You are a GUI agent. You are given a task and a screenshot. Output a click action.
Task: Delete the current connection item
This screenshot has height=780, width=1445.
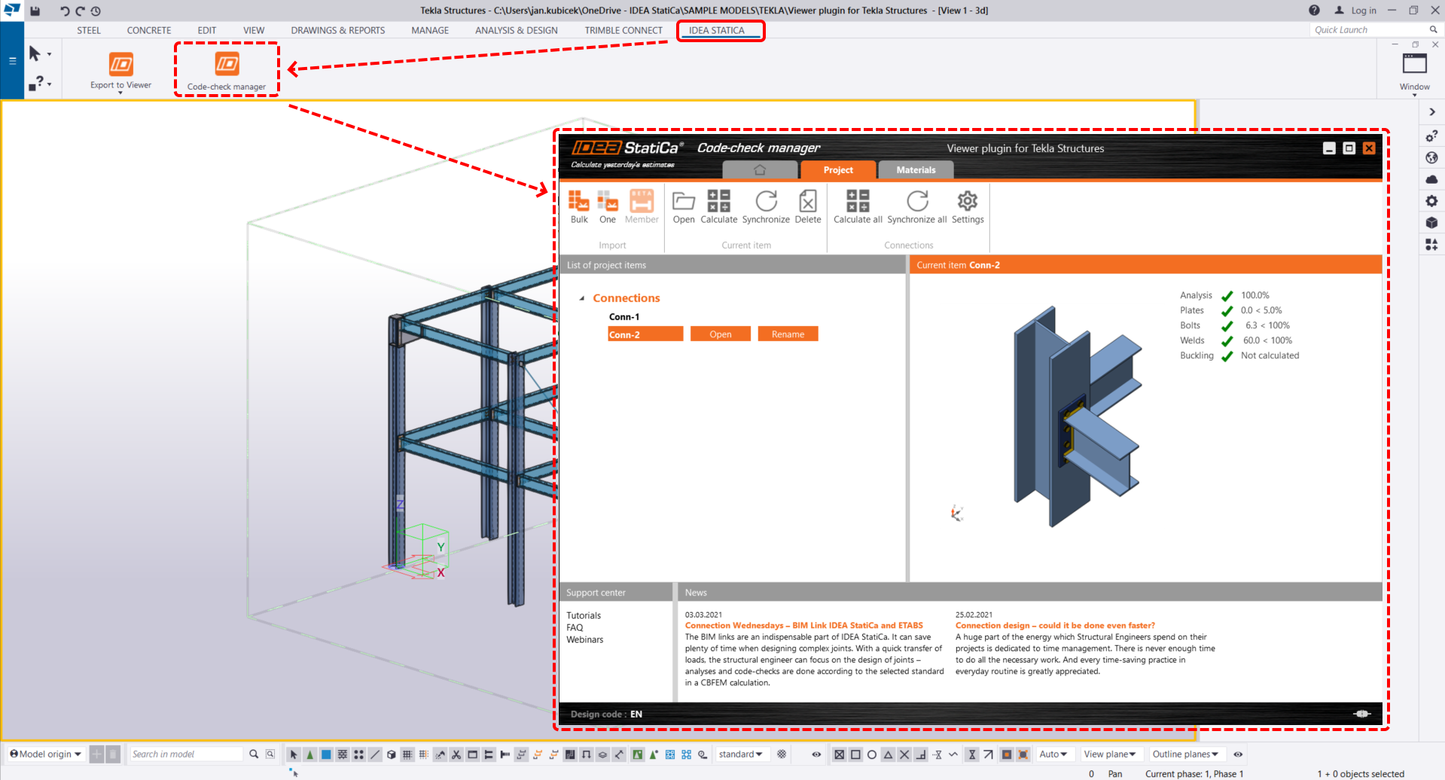[x=807, y=202]
